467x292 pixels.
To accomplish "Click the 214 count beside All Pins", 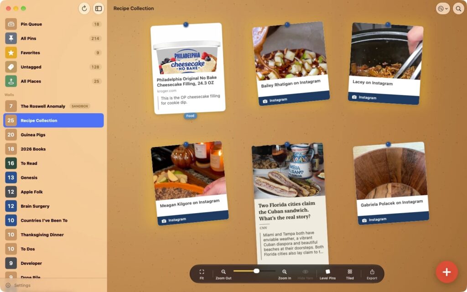I will coord(95,38).
